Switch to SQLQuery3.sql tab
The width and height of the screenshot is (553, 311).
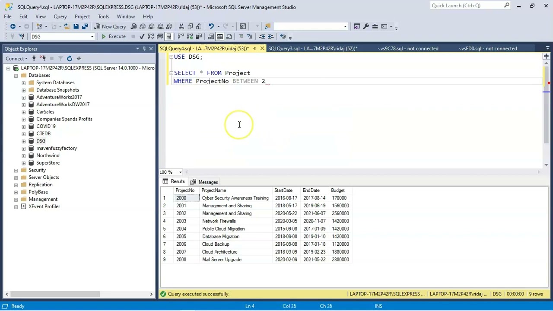[312, 48]
